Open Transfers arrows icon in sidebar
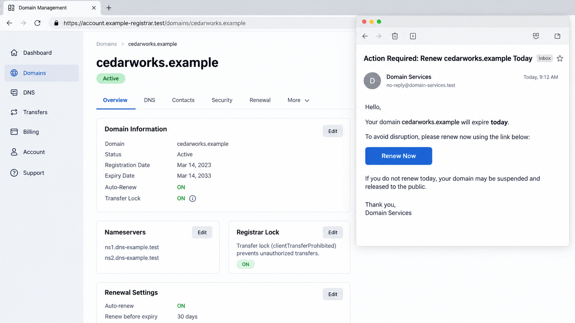This screenshot has height=323, width=575. point(14,112)
